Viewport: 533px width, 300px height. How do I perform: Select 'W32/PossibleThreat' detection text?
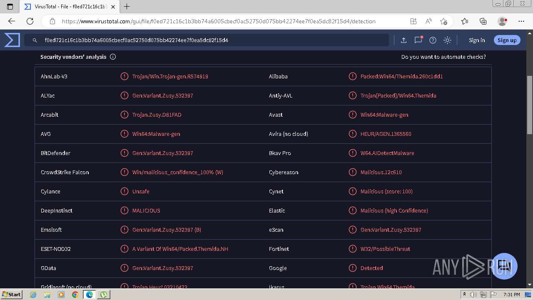385,249
